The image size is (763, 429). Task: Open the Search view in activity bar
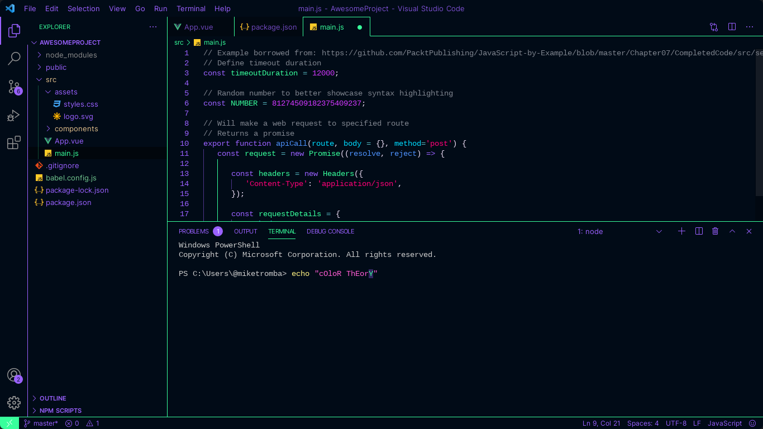point(14,58)
